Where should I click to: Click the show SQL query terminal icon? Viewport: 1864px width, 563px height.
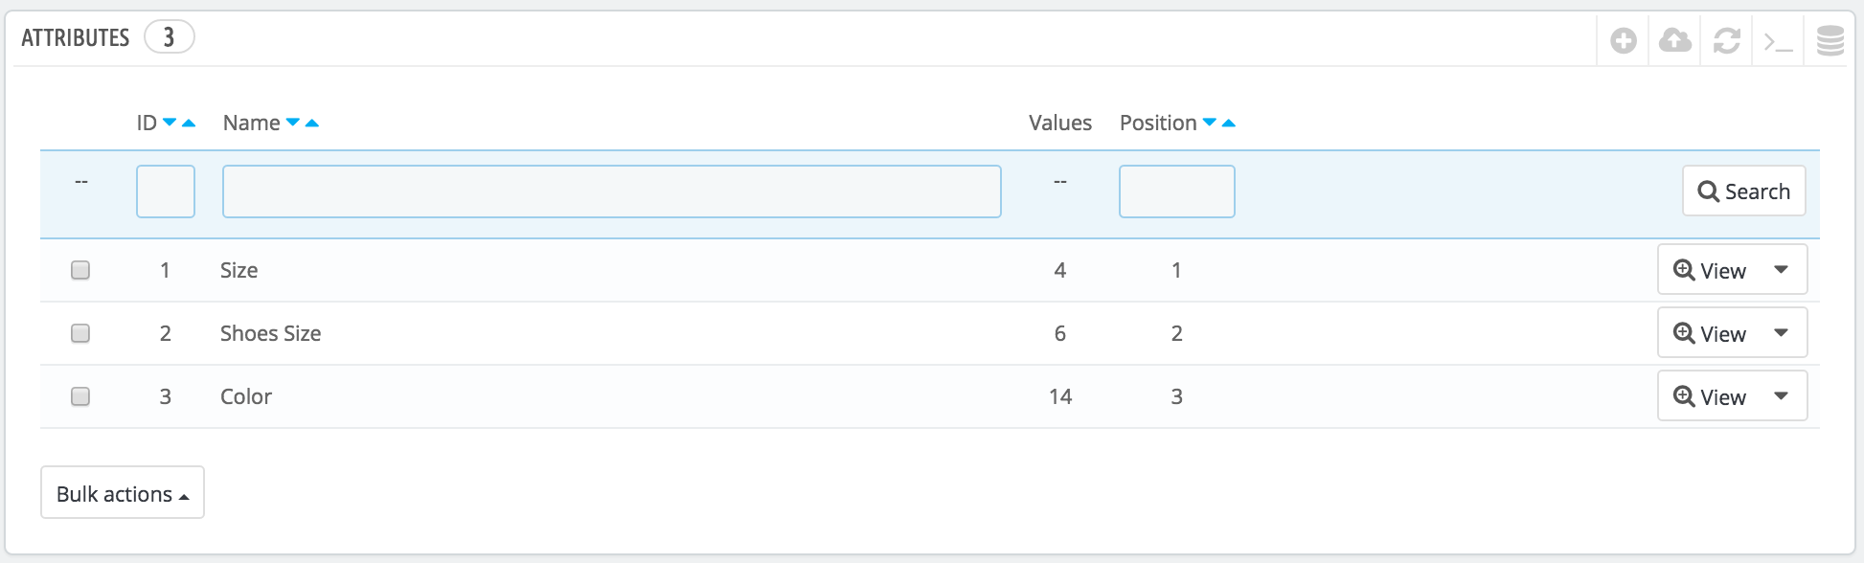pos(1779,41)
